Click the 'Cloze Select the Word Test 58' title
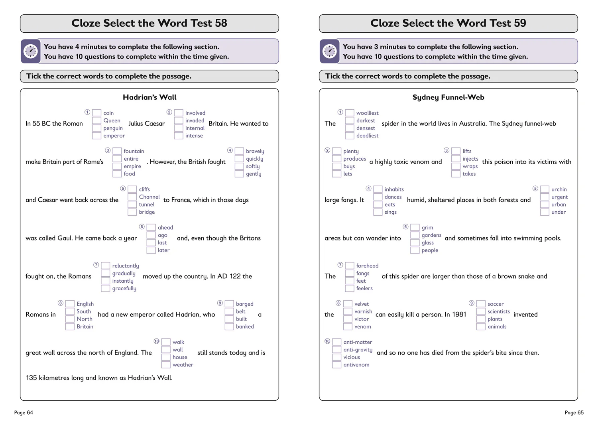 click(149, 23)
